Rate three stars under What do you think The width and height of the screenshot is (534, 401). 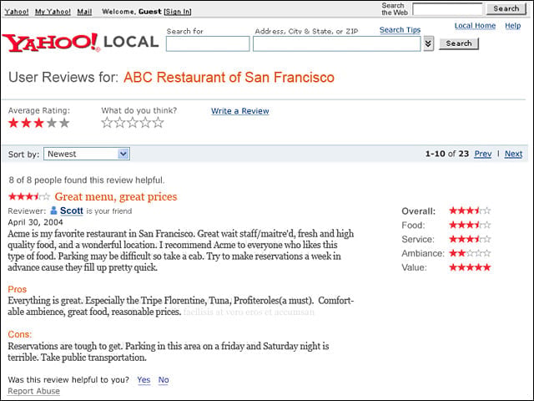coord(133,123)
